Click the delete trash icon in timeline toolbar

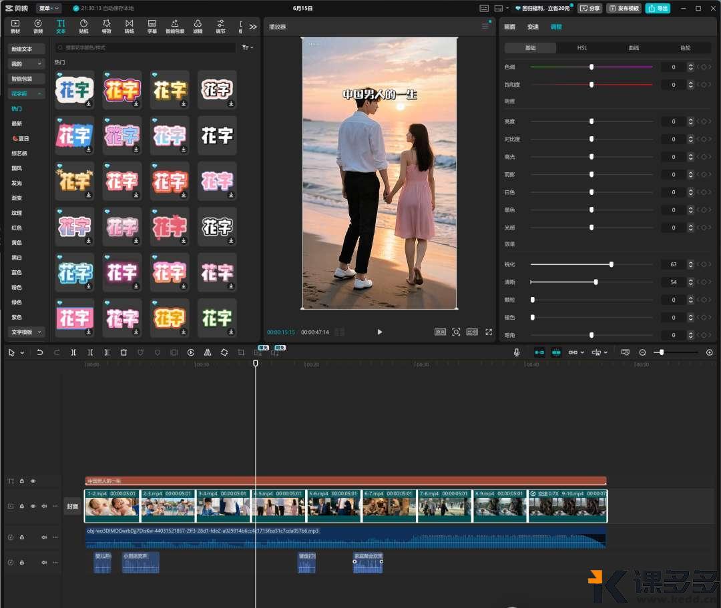[x=124, y=352]
